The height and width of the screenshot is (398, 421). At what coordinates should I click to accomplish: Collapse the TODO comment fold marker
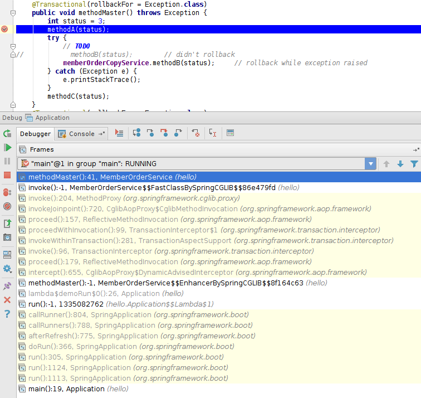[x=13, y=46]
